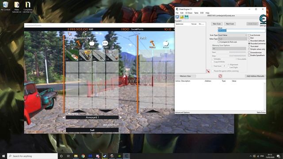Increase sell amount with right arrow
Viewport: 283px width, 159px height.
click(121, 117)
